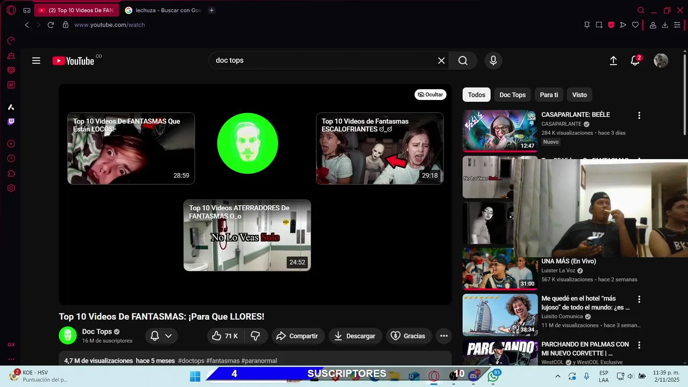Go back to the previous page
Screen dimensions: 688x387
coord(27,25)
